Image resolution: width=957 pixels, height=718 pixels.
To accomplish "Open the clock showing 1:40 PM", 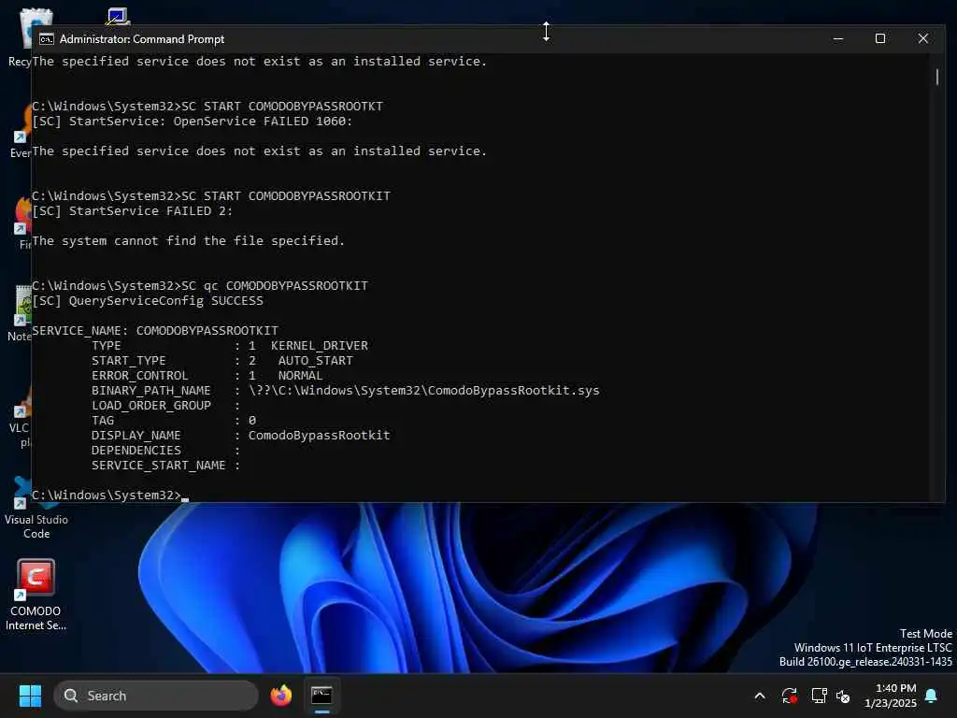I will pos(890,696).
